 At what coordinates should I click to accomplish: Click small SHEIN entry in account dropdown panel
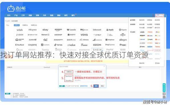tap(157, 50)
